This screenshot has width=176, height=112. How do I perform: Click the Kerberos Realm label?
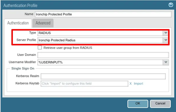tap(27, 76)
